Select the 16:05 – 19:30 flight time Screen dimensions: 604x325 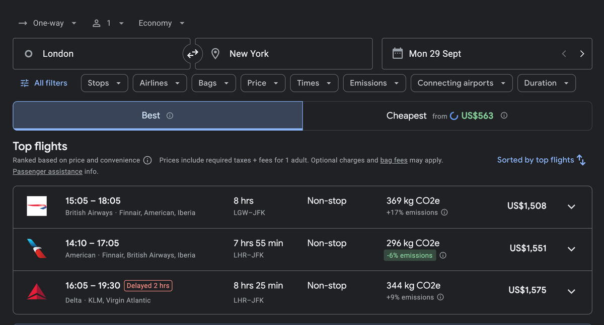point(93,285)
